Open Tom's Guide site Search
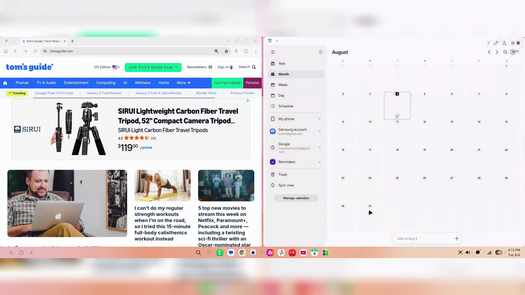The image size is (525, 295). (247, 67)
